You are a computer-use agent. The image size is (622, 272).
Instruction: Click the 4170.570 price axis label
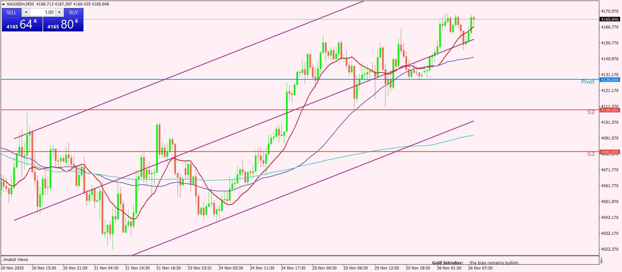(610, 11)
